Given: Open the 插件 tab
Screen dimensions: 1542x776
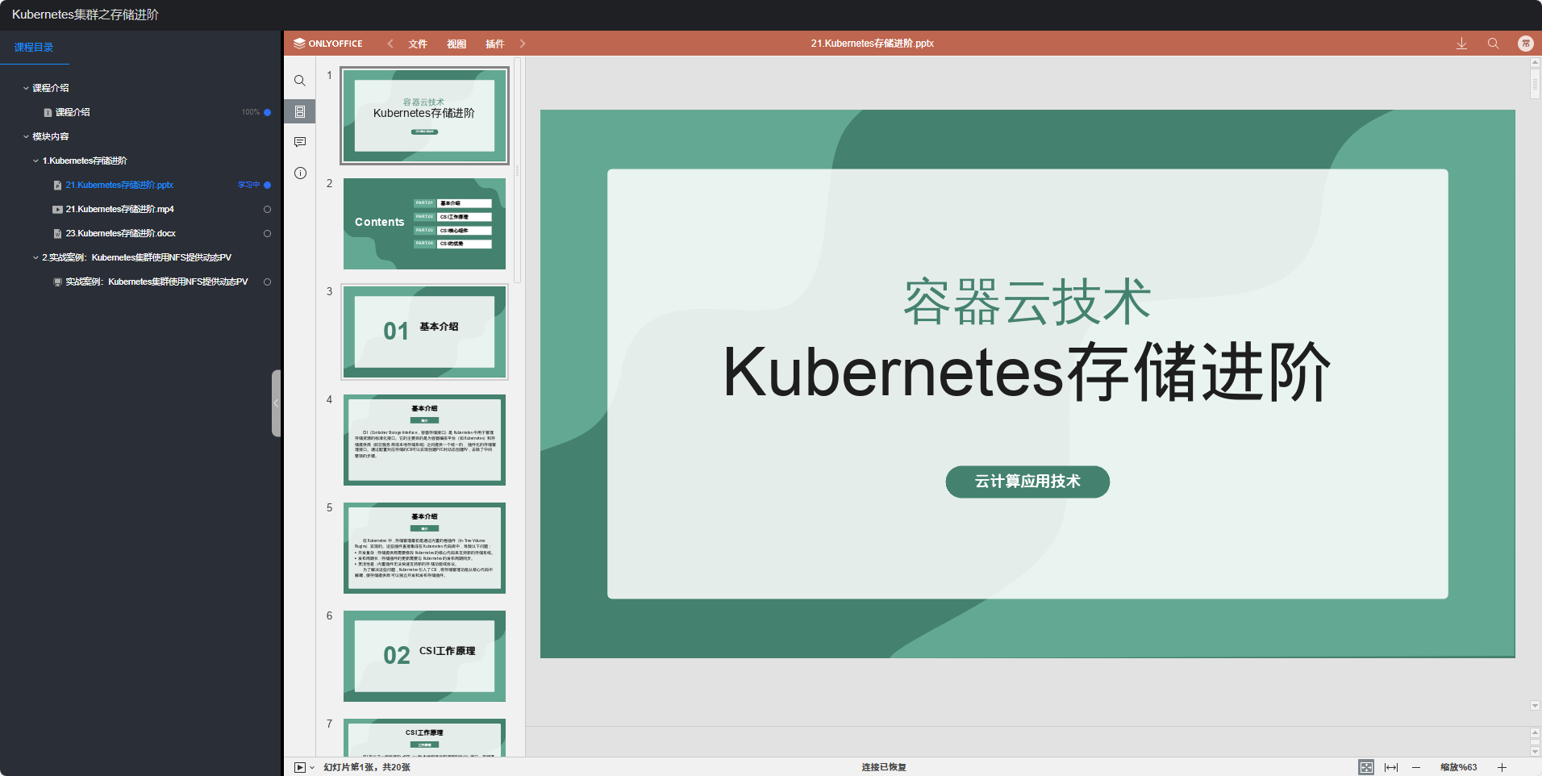Looking at the screenshot, I should click(x=495, y=44).
